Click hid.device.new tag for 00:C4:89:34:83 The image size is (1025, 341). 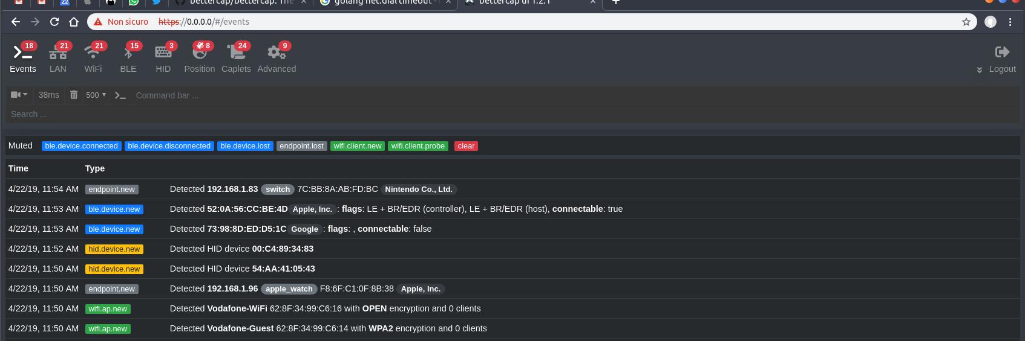coord(114,249)
